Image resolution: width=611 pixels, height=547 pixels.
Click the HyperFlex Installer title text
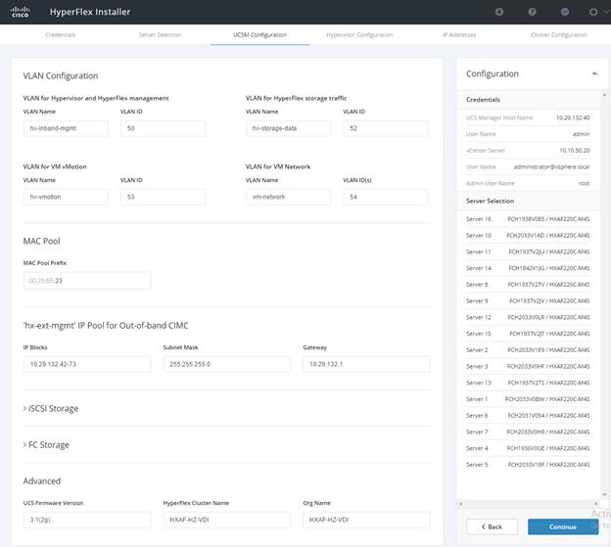(x=90, y=12)
